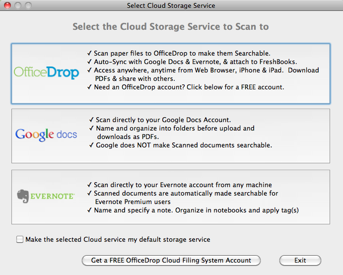Click 'Name and specify a note' line

(x=195, y=210)
